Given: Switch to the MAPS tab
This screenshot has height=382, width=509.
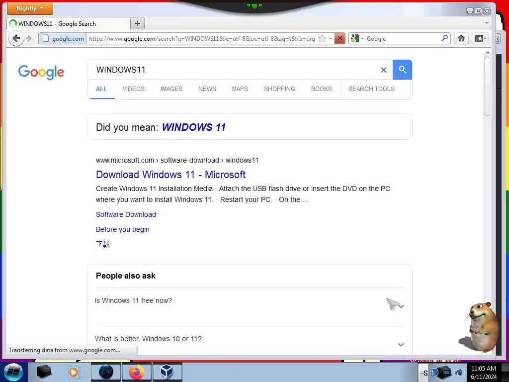Looking at the screenshot, I should coord(240,89).
